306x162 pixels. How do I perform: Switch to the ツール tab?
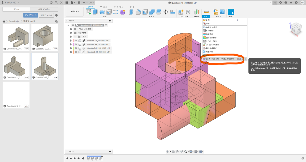(x=132, y=6)
